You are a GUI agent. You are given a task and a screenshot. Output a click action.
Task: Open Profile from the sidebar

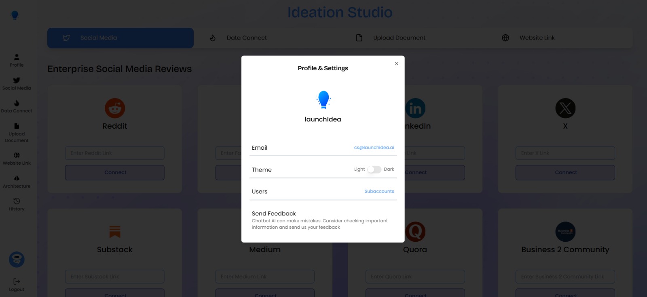click(x=17, y=60)
